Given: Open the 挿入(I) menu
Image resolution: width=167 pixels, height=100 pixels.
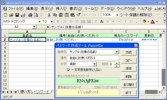Looking at the screenshot, I should pos(61,9).
